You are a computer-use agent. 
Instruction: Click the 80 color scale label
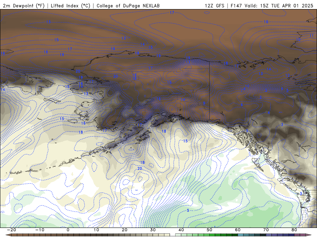pyautogui.click(x=294, y=230)
